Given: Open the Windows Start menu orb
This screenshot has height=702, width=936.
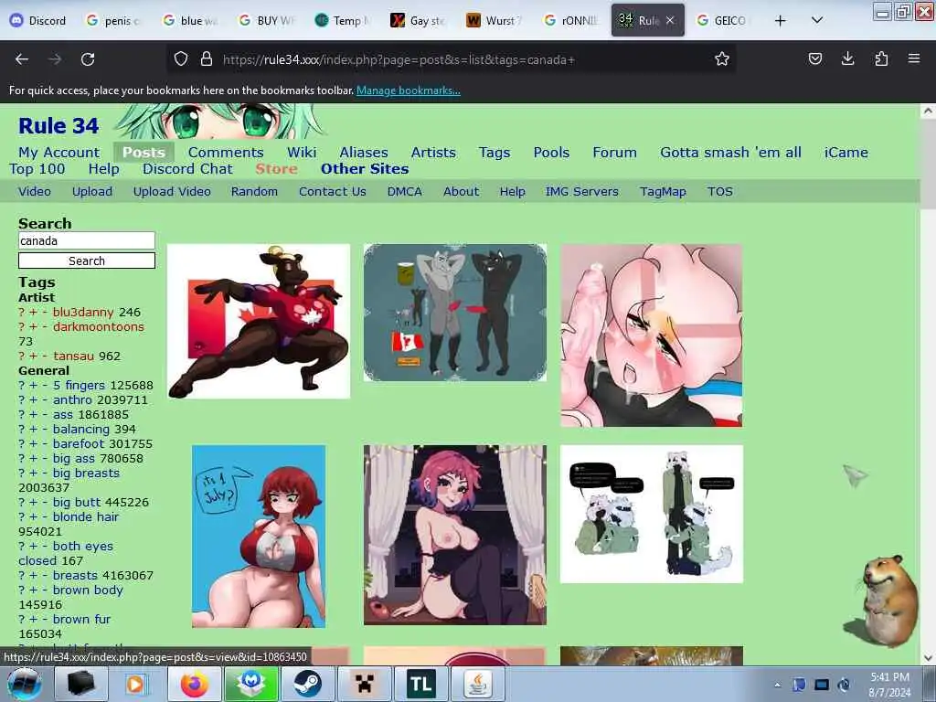Looking at the screenshot, I should 25,684.
